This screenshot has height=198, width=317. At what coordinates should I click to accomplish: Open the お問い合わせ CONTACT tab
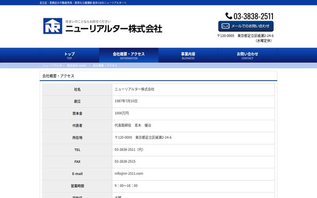coord(248,55)
